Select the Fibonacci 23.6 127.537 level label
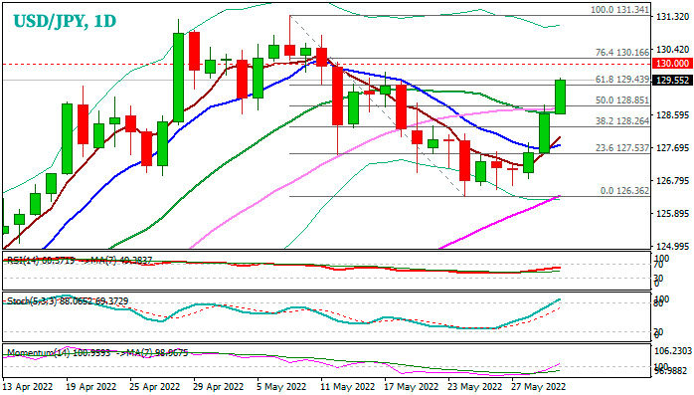 622,148
